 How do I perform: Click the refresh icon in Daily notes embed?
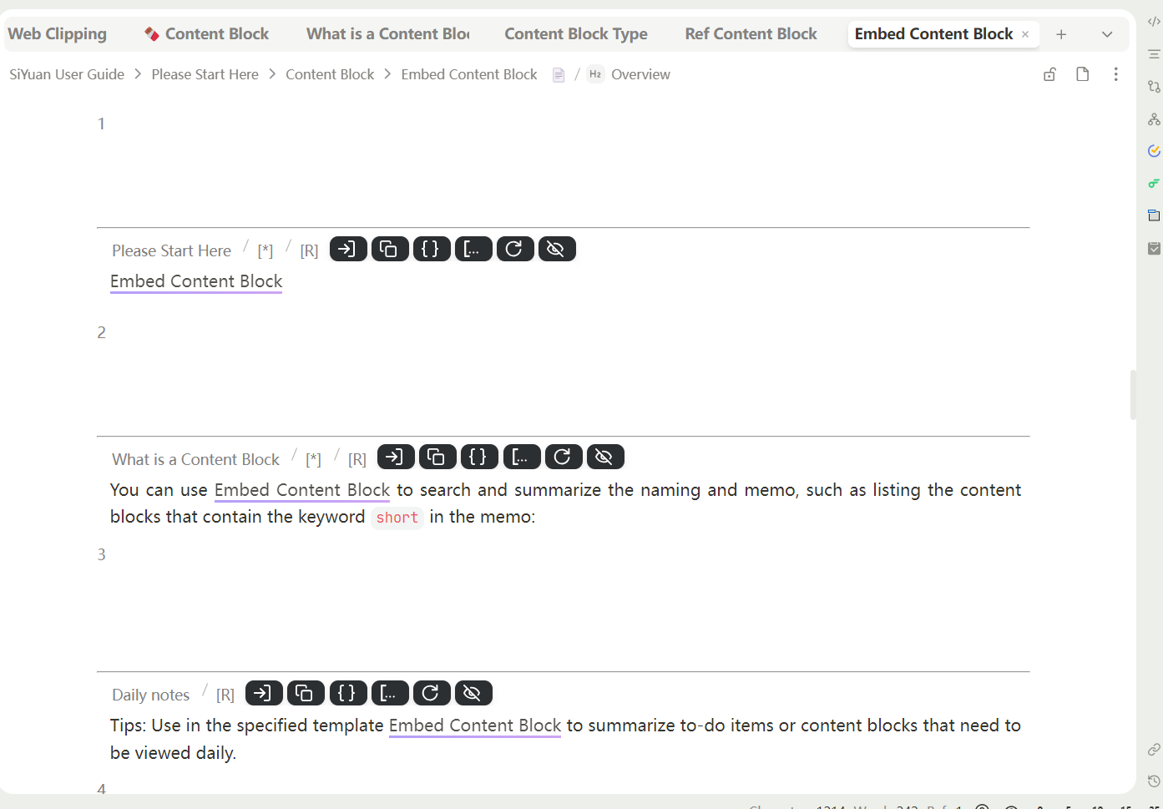click(431, 693)
